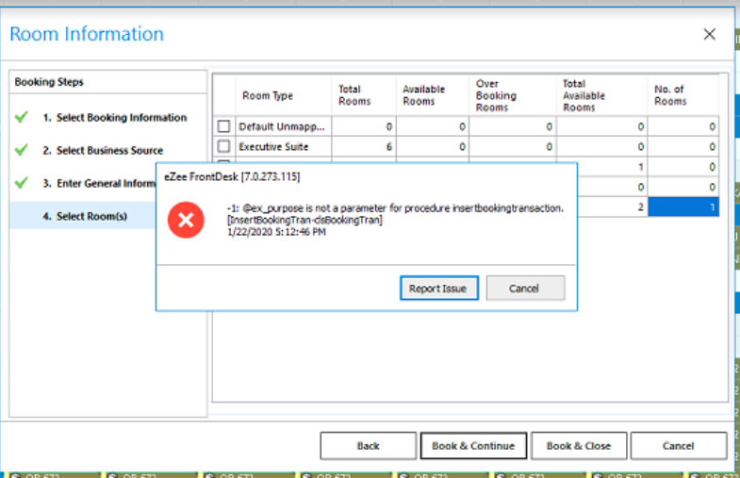Click the eZee FrontDesk dialog title
The height and width of the screenshot is (478, 740).
[232, 177]
